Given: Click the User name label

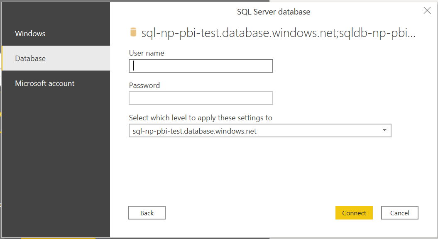Looking at the screenshot, I should coord(147,53).
